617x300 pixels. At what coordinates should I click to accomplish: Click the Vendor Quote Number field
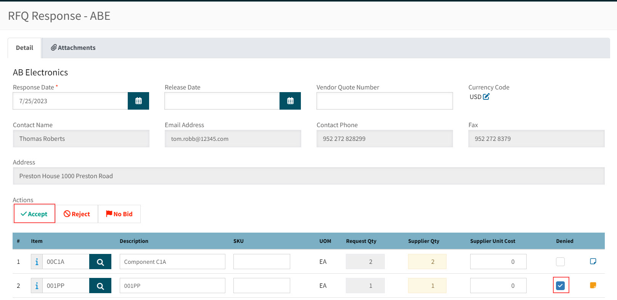[x=384, y=101]
